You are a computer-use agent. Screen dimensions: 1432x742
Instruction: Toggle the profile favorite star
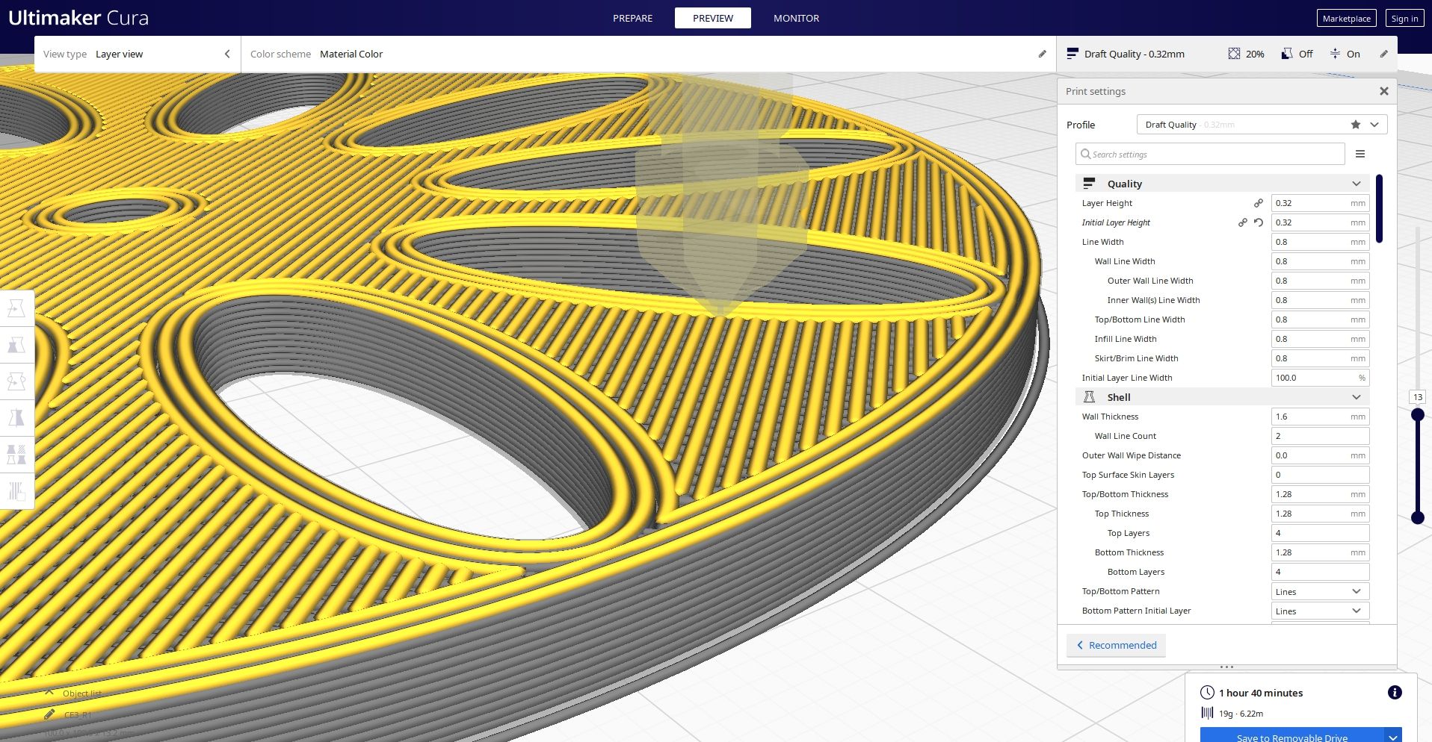coord(1356,125)
